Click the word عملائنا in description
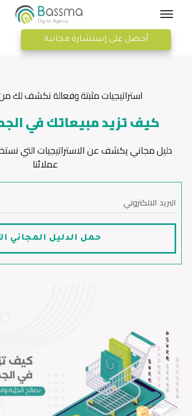Image resolution: width=192 pixels, height=416 pixels. (46, 165)
